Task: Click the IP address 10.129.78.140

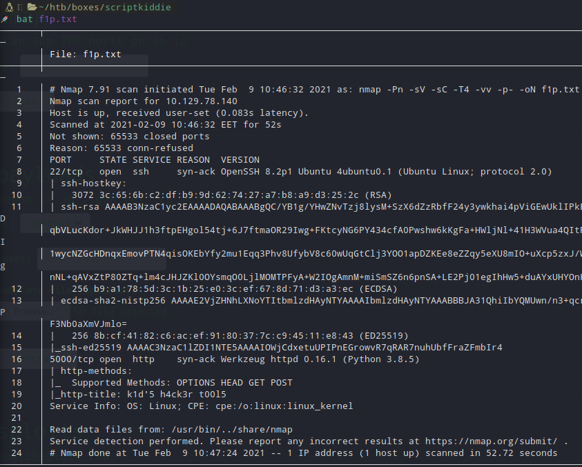Action: point(202,101)
